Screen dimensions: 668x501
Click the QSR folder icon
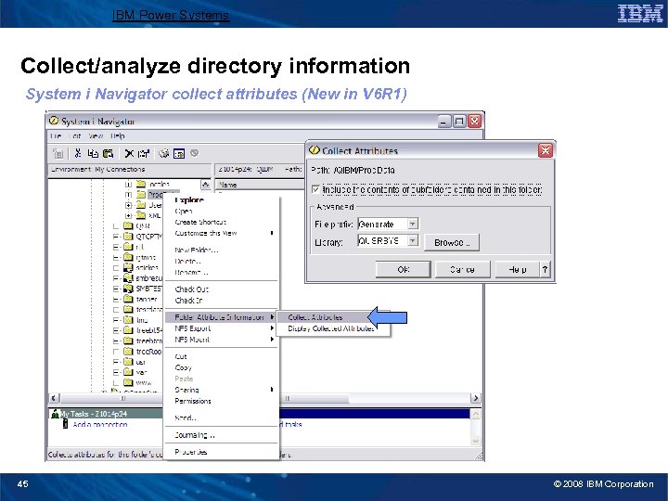tap(128, 225)
